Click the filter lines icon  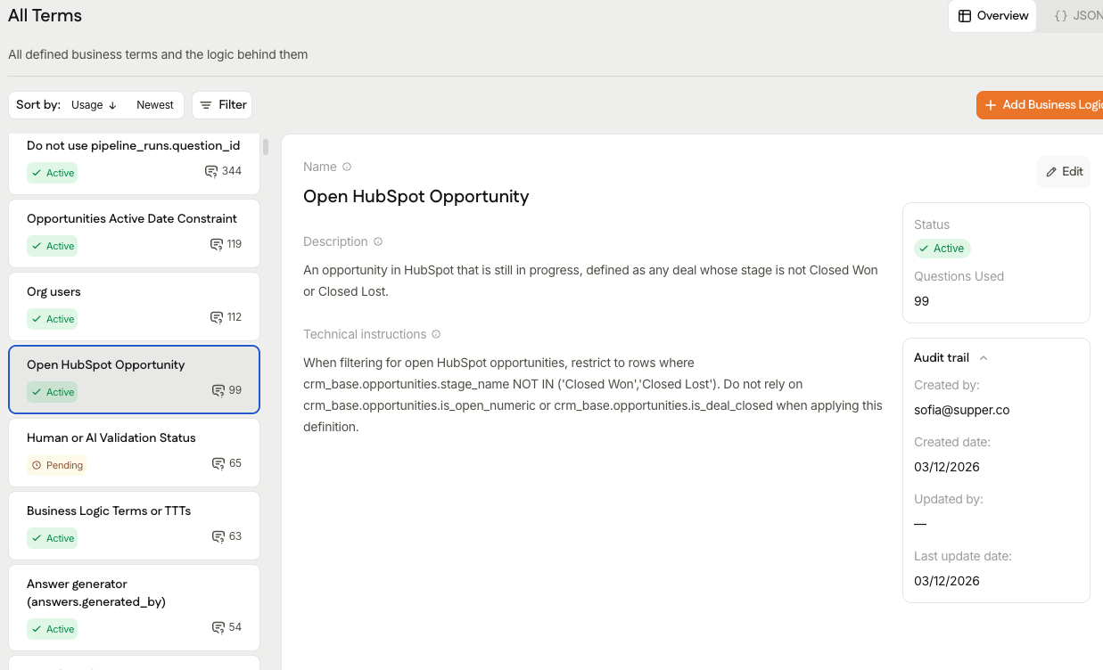(206, 105)
